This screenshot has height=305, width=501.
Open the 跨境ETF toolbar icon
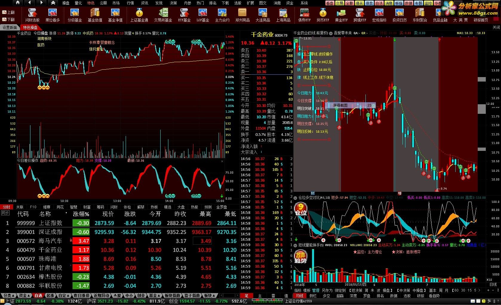click(x=360, y=15)
